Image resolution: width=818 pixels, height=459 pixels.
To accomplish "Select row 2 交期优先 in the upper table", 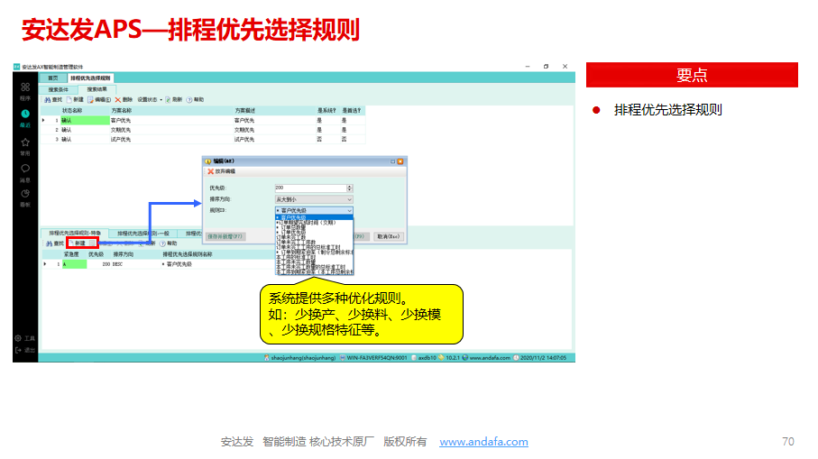I will 203,130.
